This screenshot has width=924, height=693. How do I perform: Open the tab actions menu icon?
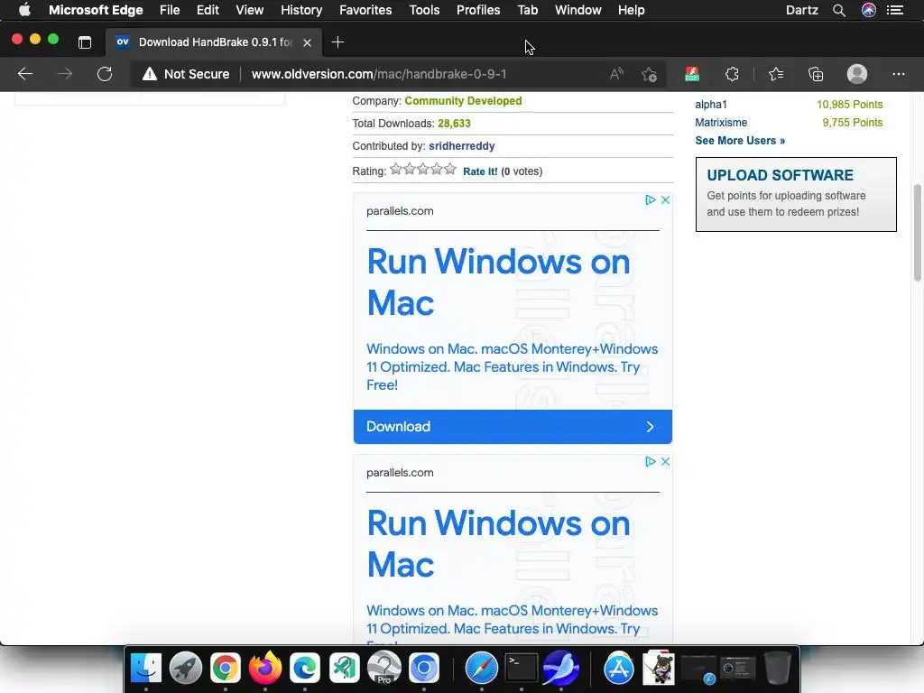coord(85,42)
